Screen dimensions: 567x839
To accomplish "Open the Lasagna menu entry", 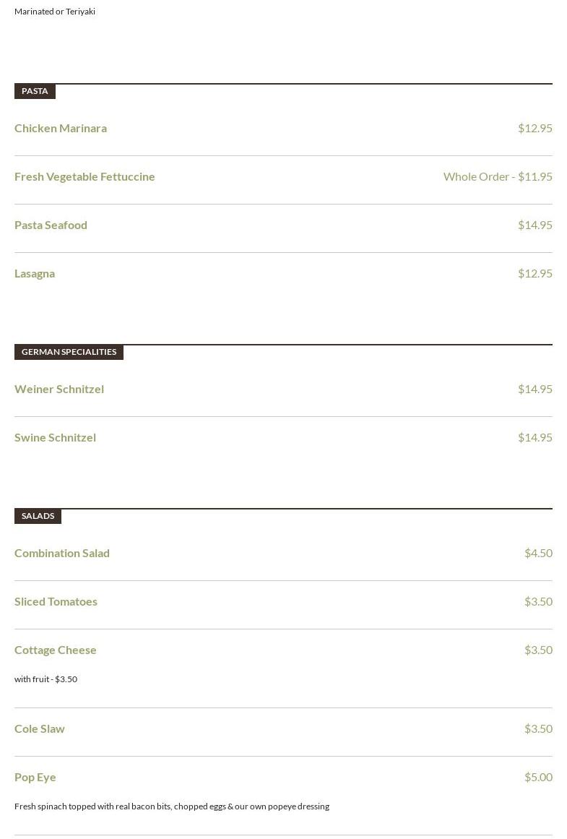I will pos(35,274).
